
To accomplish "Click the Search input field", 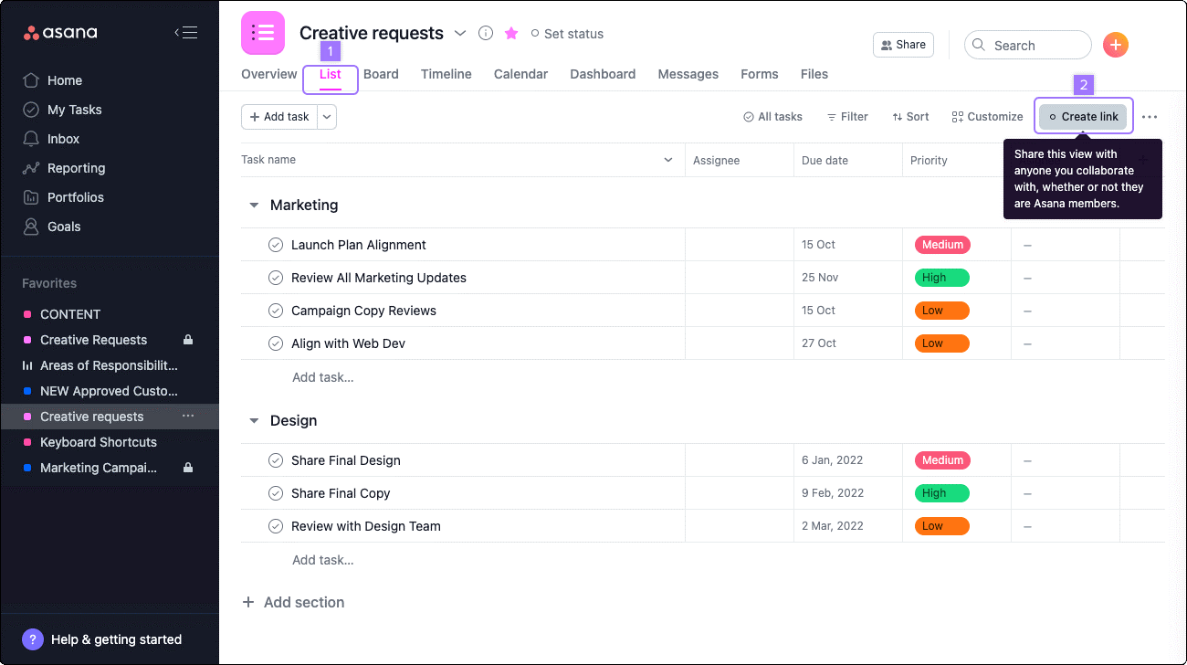I will coord(1028,45).
